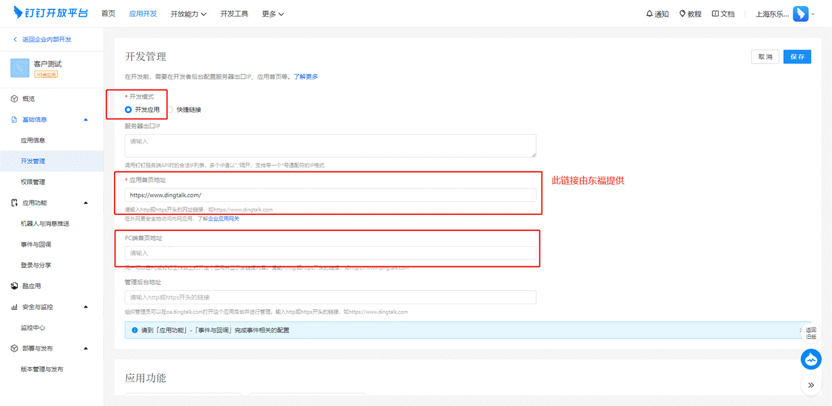Image resolution: width=832 pixels, height=406 pixels.
Task: Open the 更多 dropdown in top navigation
Action: [273, 14]
